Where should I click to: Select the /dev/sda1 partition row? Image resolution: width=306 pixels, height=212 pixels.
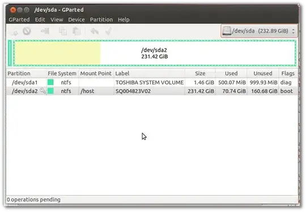click(x=152, y=82)
